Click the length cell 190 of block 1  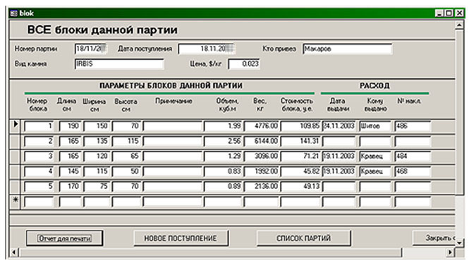pos(70,126)
